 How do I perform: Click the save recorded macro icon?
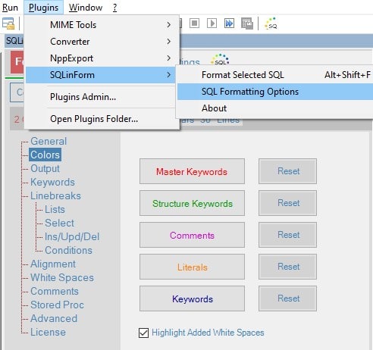[x=247, y=23]
